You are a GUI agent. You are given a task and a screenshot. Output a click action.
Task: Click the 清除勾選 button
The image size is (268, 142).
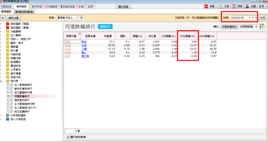coord(13,18)
